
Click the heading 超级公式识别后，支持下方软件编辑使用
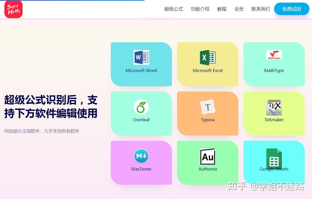click(51, 106)
